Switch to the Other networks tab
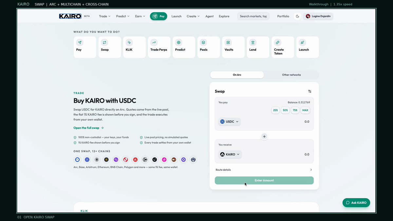 tap(291, 75)
